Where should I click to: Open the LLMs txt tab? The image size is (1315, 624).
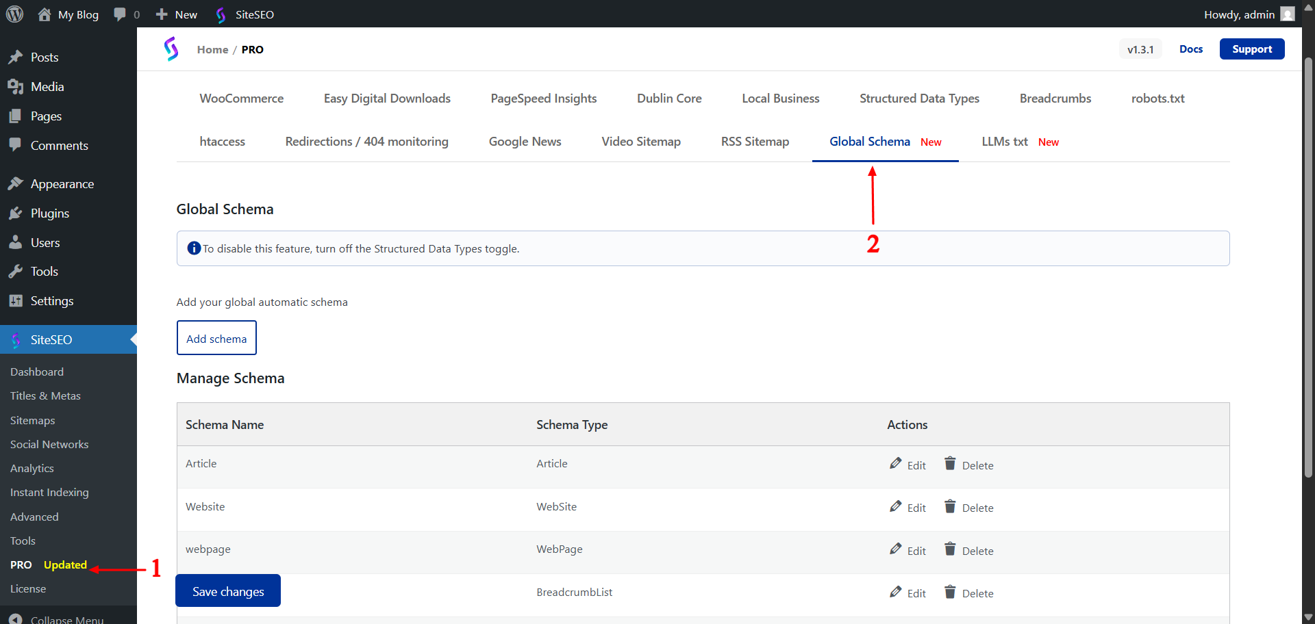pyautogui.click(x=1004, y=142)
